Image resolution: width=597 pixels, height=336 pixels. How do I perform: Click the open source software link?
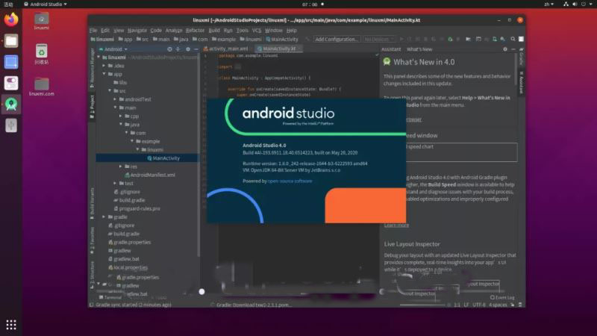(x=290, y=181)
